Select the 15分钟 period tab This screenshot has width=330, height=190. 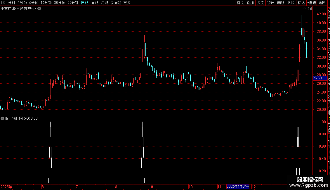click(x=46, y=3)
